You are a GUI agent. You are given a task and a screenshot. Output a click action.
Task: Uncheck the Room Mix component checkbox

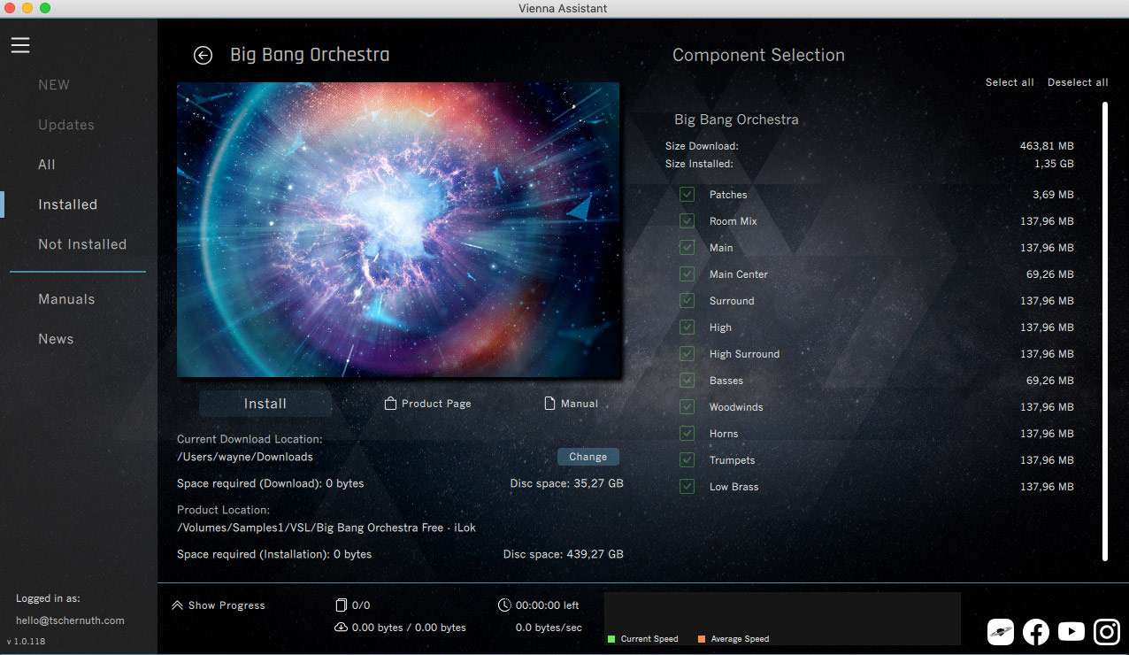tap(687, 221)
